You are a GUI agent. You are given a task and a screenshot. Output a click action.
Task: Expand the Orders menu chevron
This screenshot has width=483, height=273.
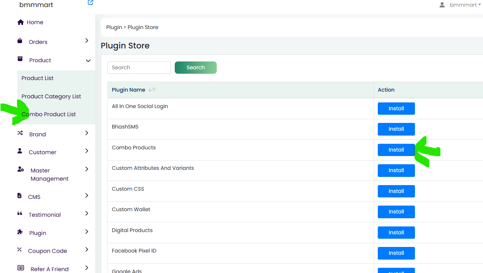pyautogui.click(x=87, y=41)
